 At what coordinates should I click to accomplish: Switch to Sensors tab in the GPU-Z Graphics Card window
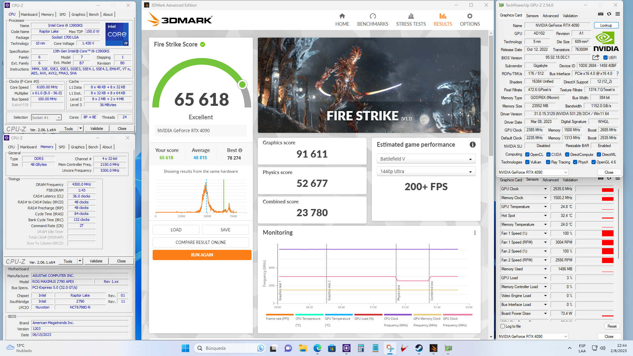point(532,16)
